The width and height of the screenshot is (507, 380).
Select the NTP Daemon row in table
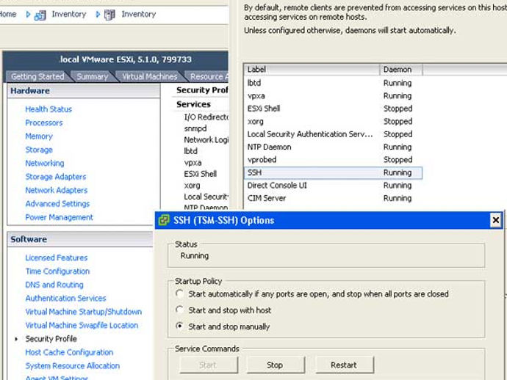point(333,147)
